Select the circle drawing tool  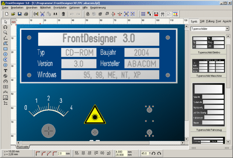point(5,54)
